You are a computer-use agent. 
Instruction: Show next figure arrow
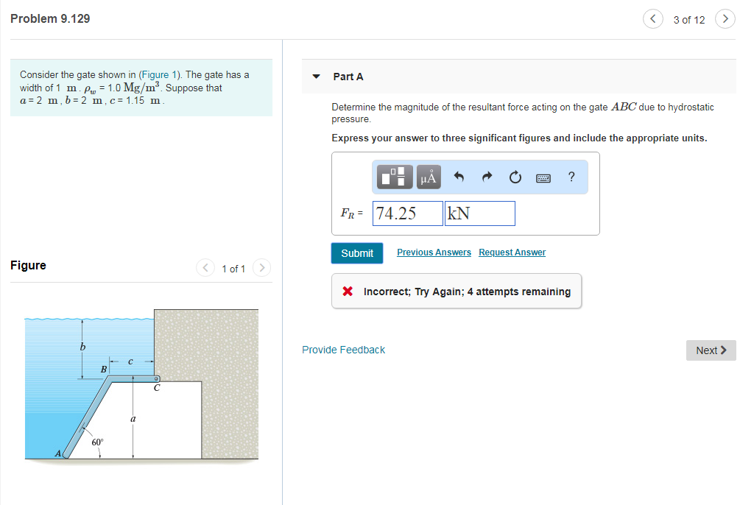(261, 267)
